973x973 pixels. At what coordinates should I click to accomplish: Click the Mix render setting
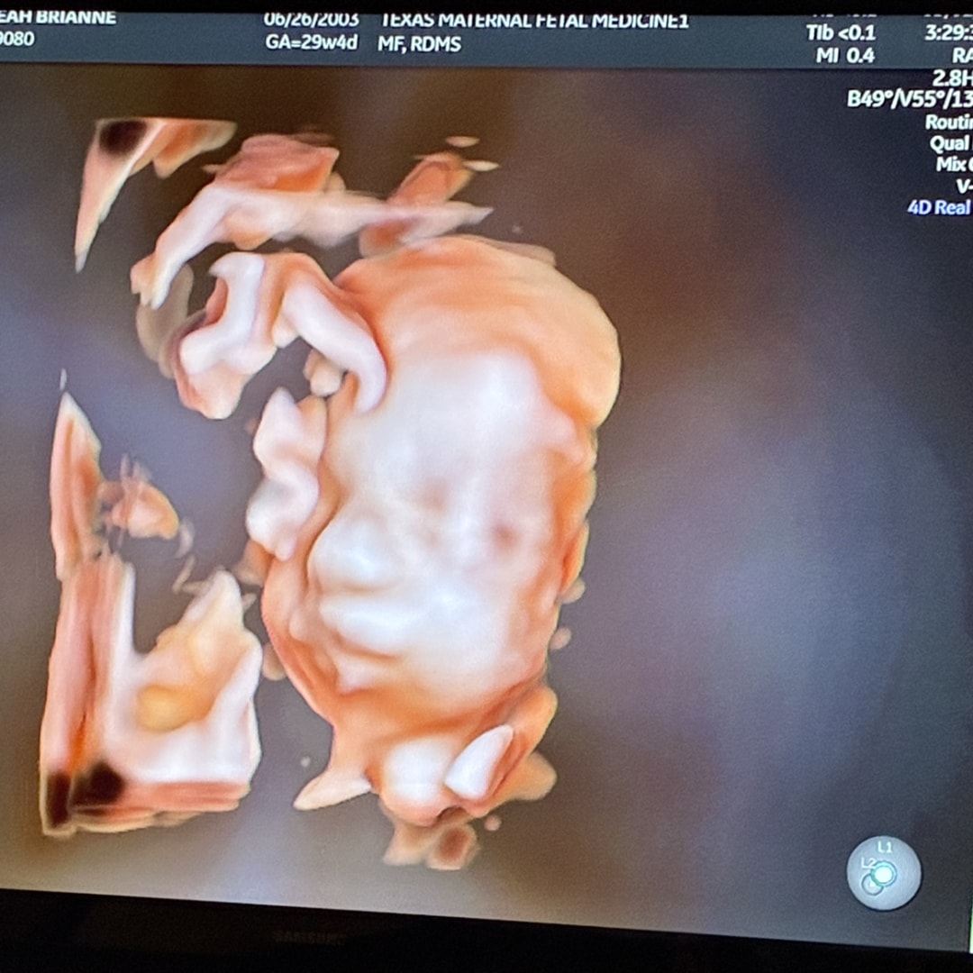click(951, 165)
